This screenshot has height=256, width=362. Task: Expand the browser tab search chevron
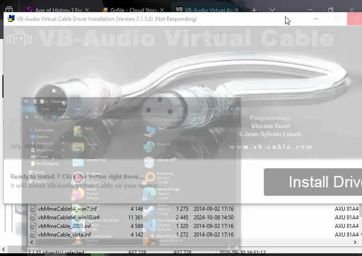coord(272,10)
